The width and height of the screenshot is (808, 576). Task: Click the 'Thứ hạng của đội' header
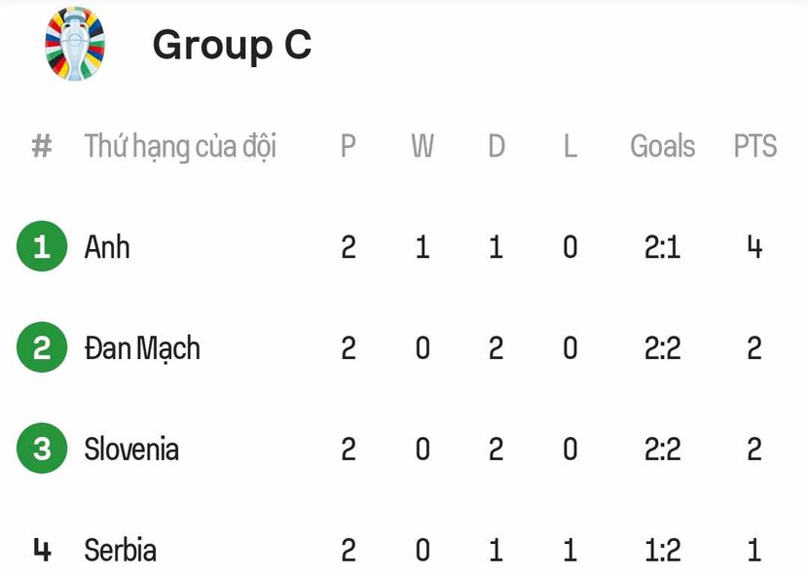coord(180,147)
